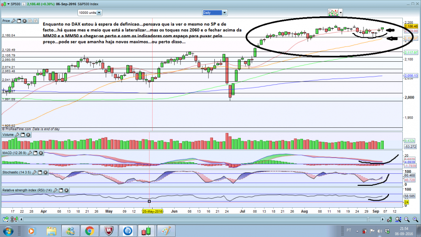Click the green 2,117.97 axis value
The height and width of the screenshot is (237, 421).
point(411,52)
